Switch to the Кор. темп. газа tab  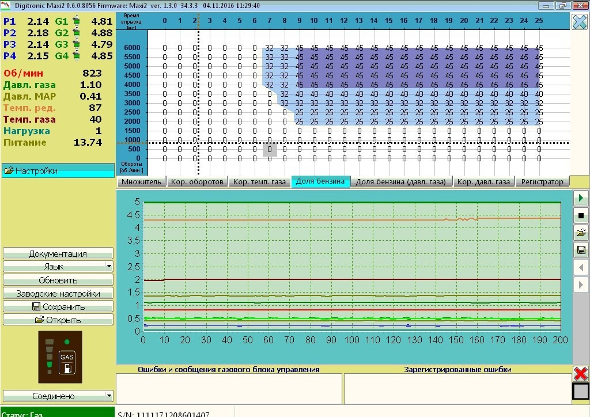259,182
